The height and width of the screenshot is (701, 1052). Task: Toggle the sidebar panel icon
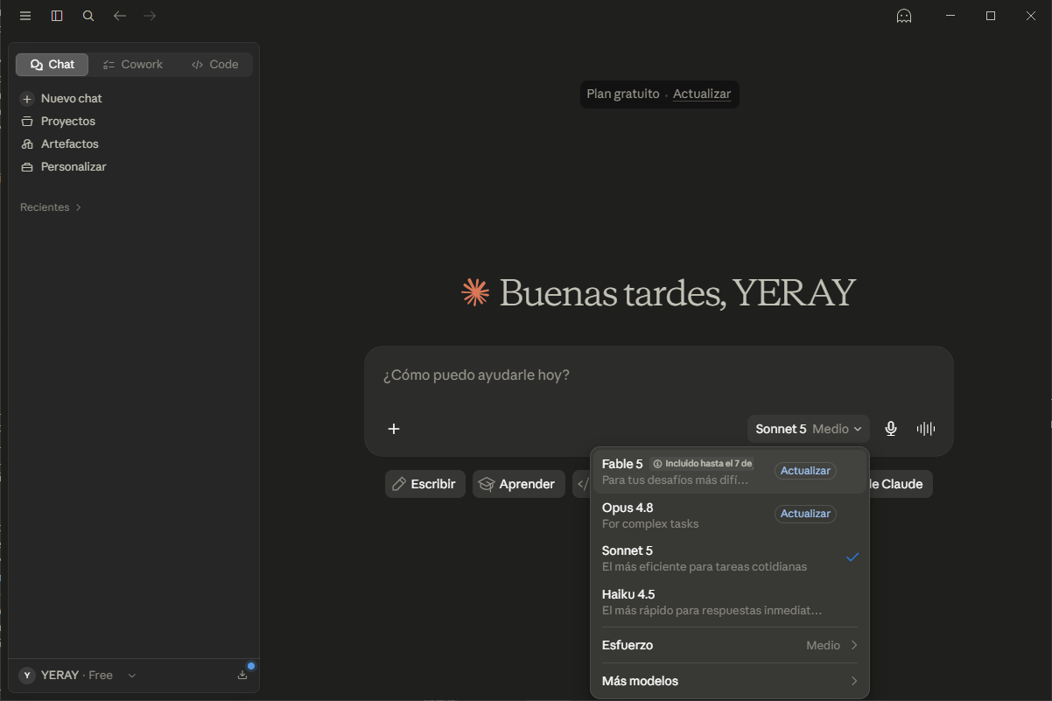coord(57,16)
